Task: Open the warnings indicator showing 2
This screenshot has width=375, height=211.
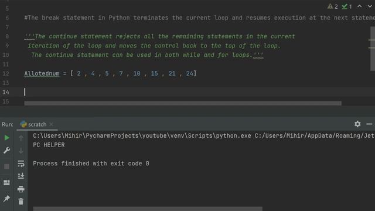Action: point(333,6)
